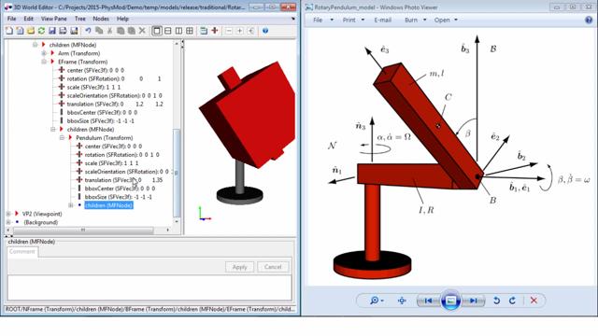Click the collapse minus toolbar icon
Image resolution: width=598 pixels, height=336 pixels.
(229, 31)
